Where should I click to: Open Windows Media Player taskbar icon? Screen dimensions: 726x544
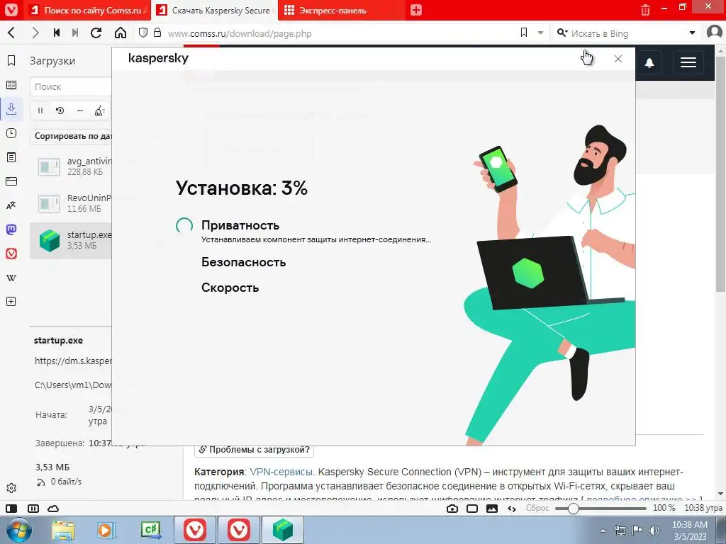(106, 531)
